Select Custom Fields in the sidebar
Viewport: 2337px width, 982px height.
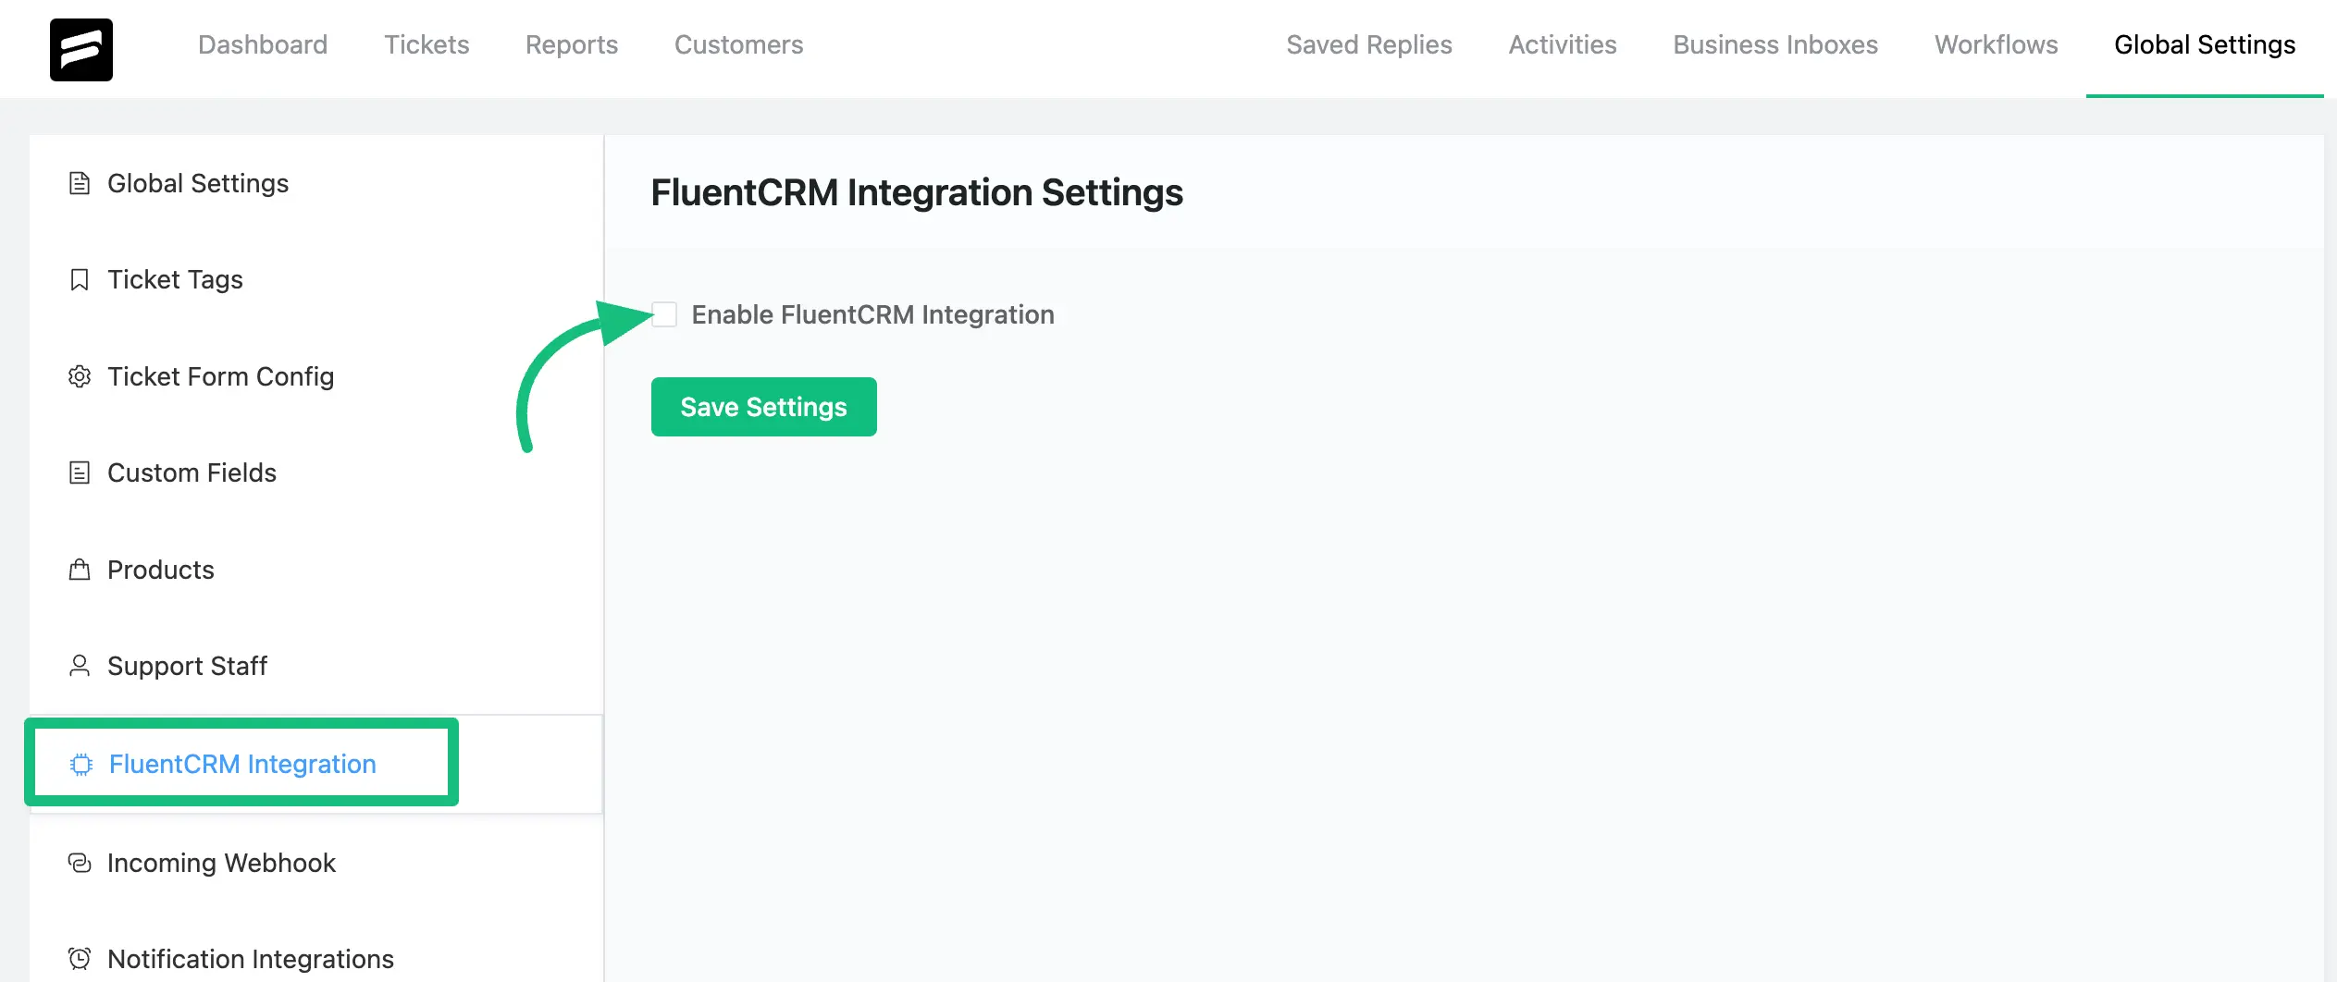[316, 473]
